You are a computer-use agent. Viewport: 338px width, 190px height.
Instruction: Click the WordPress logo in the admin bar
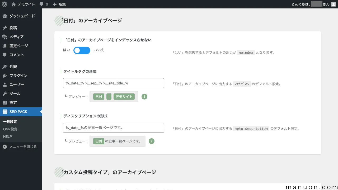point(4,4)
